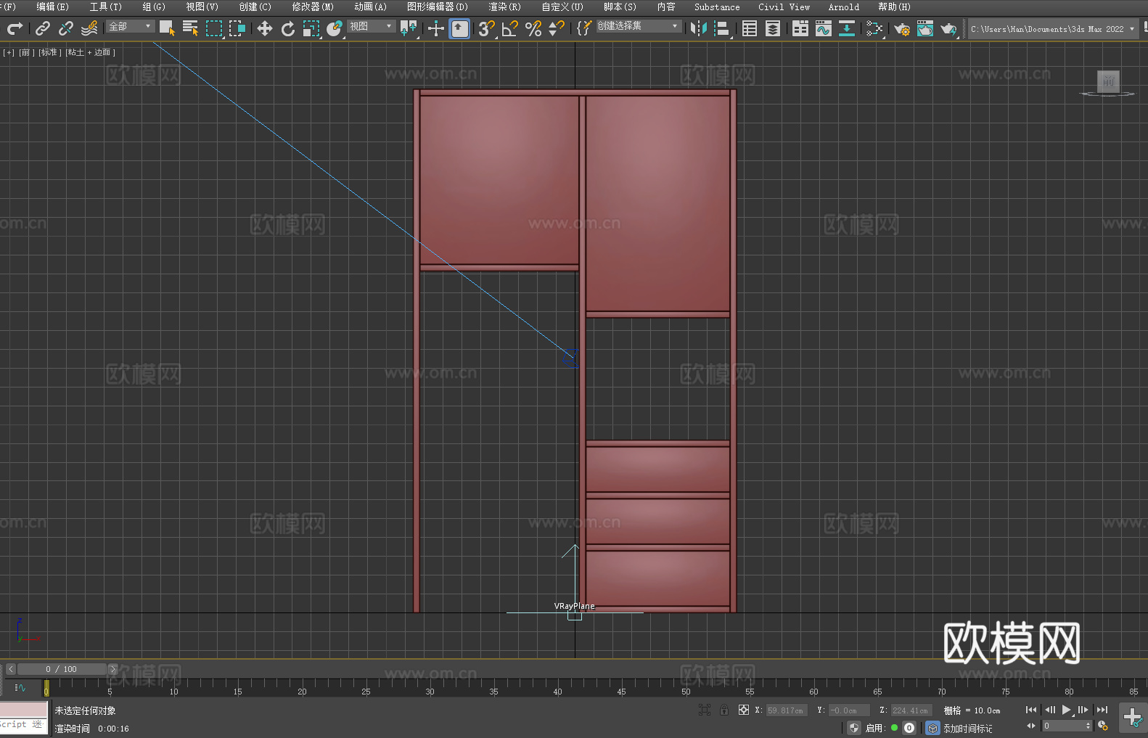
Task: Open 编辑(E) menu
Action: pyautogui.click(x=53, y=7)
